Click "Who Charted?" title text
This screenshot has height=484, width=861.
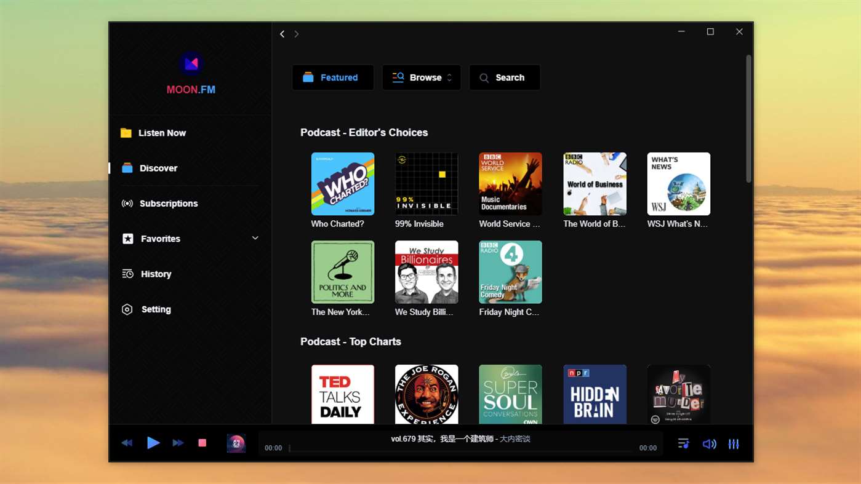pyautogui.click(x=338, y=224)
